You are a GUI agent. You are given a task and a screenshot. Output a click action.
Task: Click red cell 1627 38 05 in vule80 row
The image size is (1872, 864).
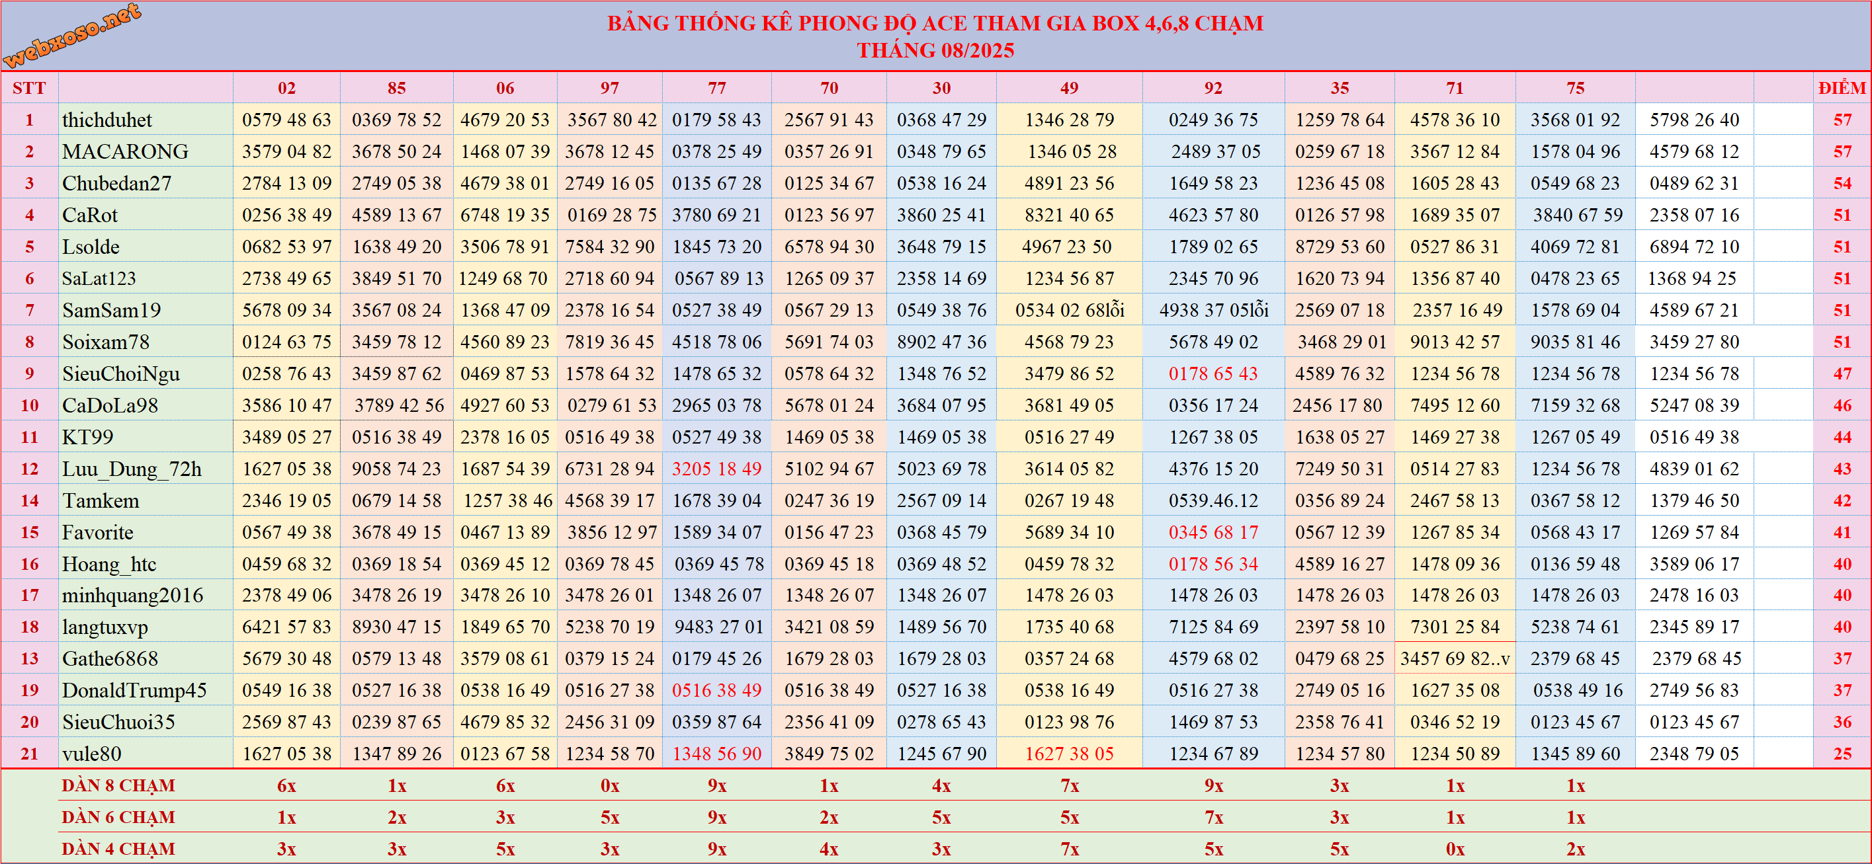[x=1069, y=754]
